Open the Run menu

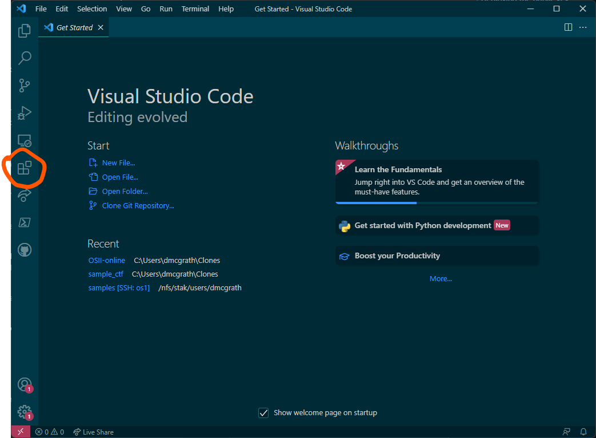(166, 9)
